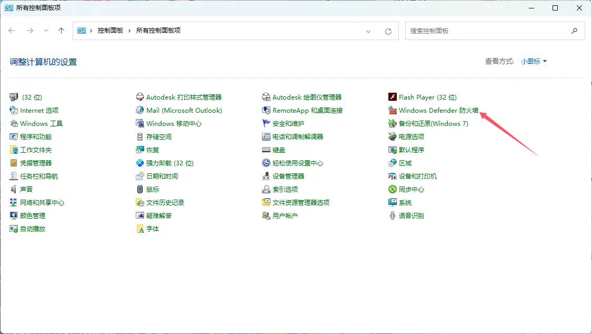The width and height of the screenshot is (592, 334).
Task: Open Autodesk 绘图仪管理器 plotter icon
Action: [x=266, y=97]
